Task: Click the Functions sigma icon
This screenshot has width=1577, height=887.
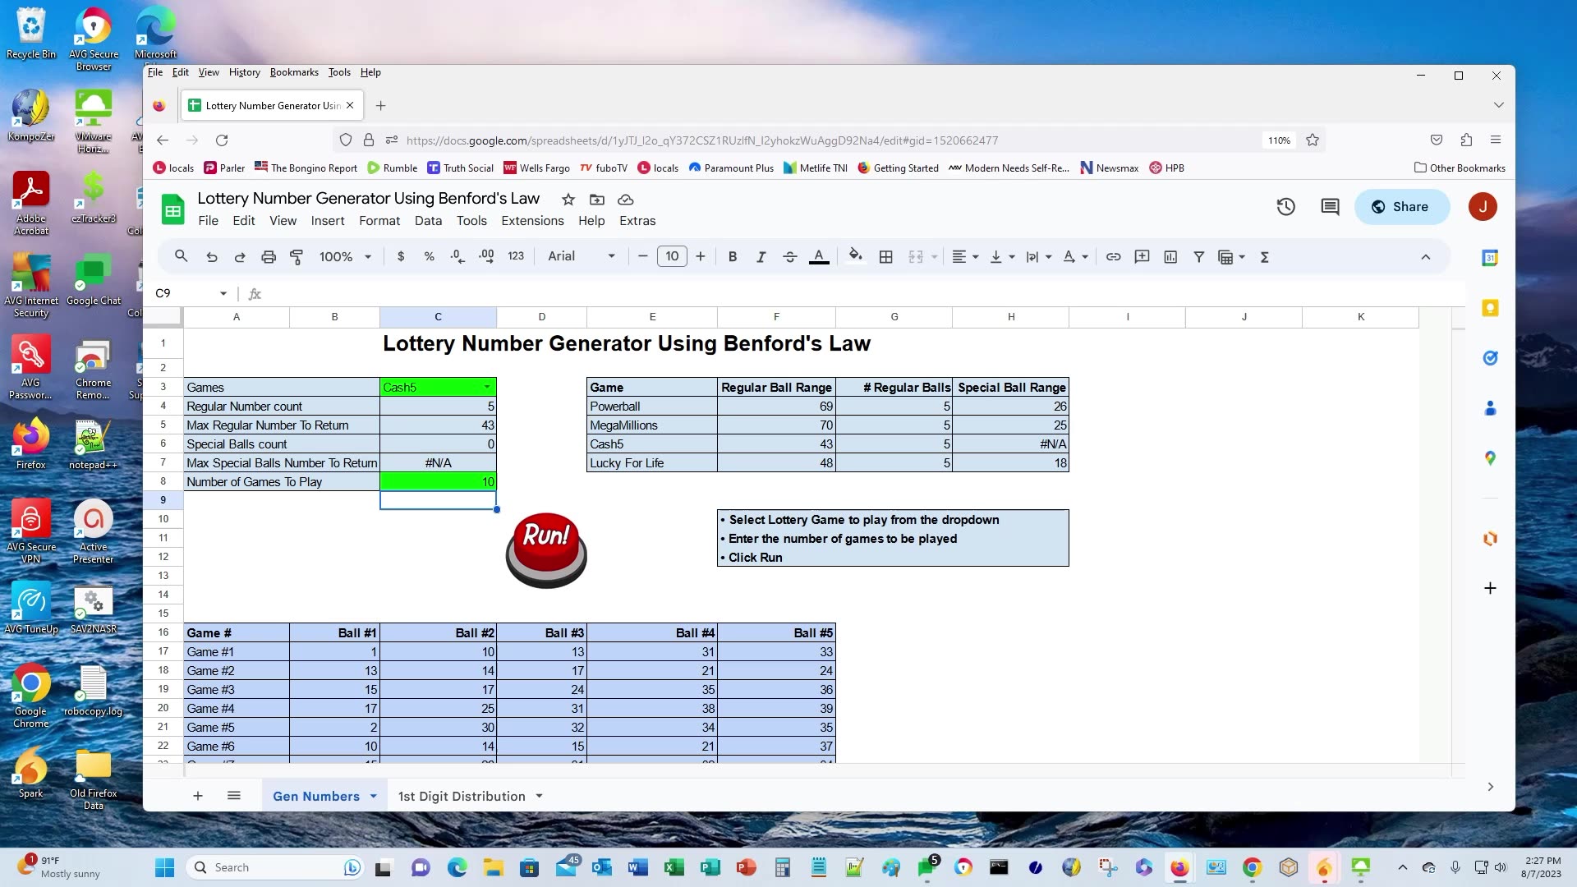Action: point(1265,256)
